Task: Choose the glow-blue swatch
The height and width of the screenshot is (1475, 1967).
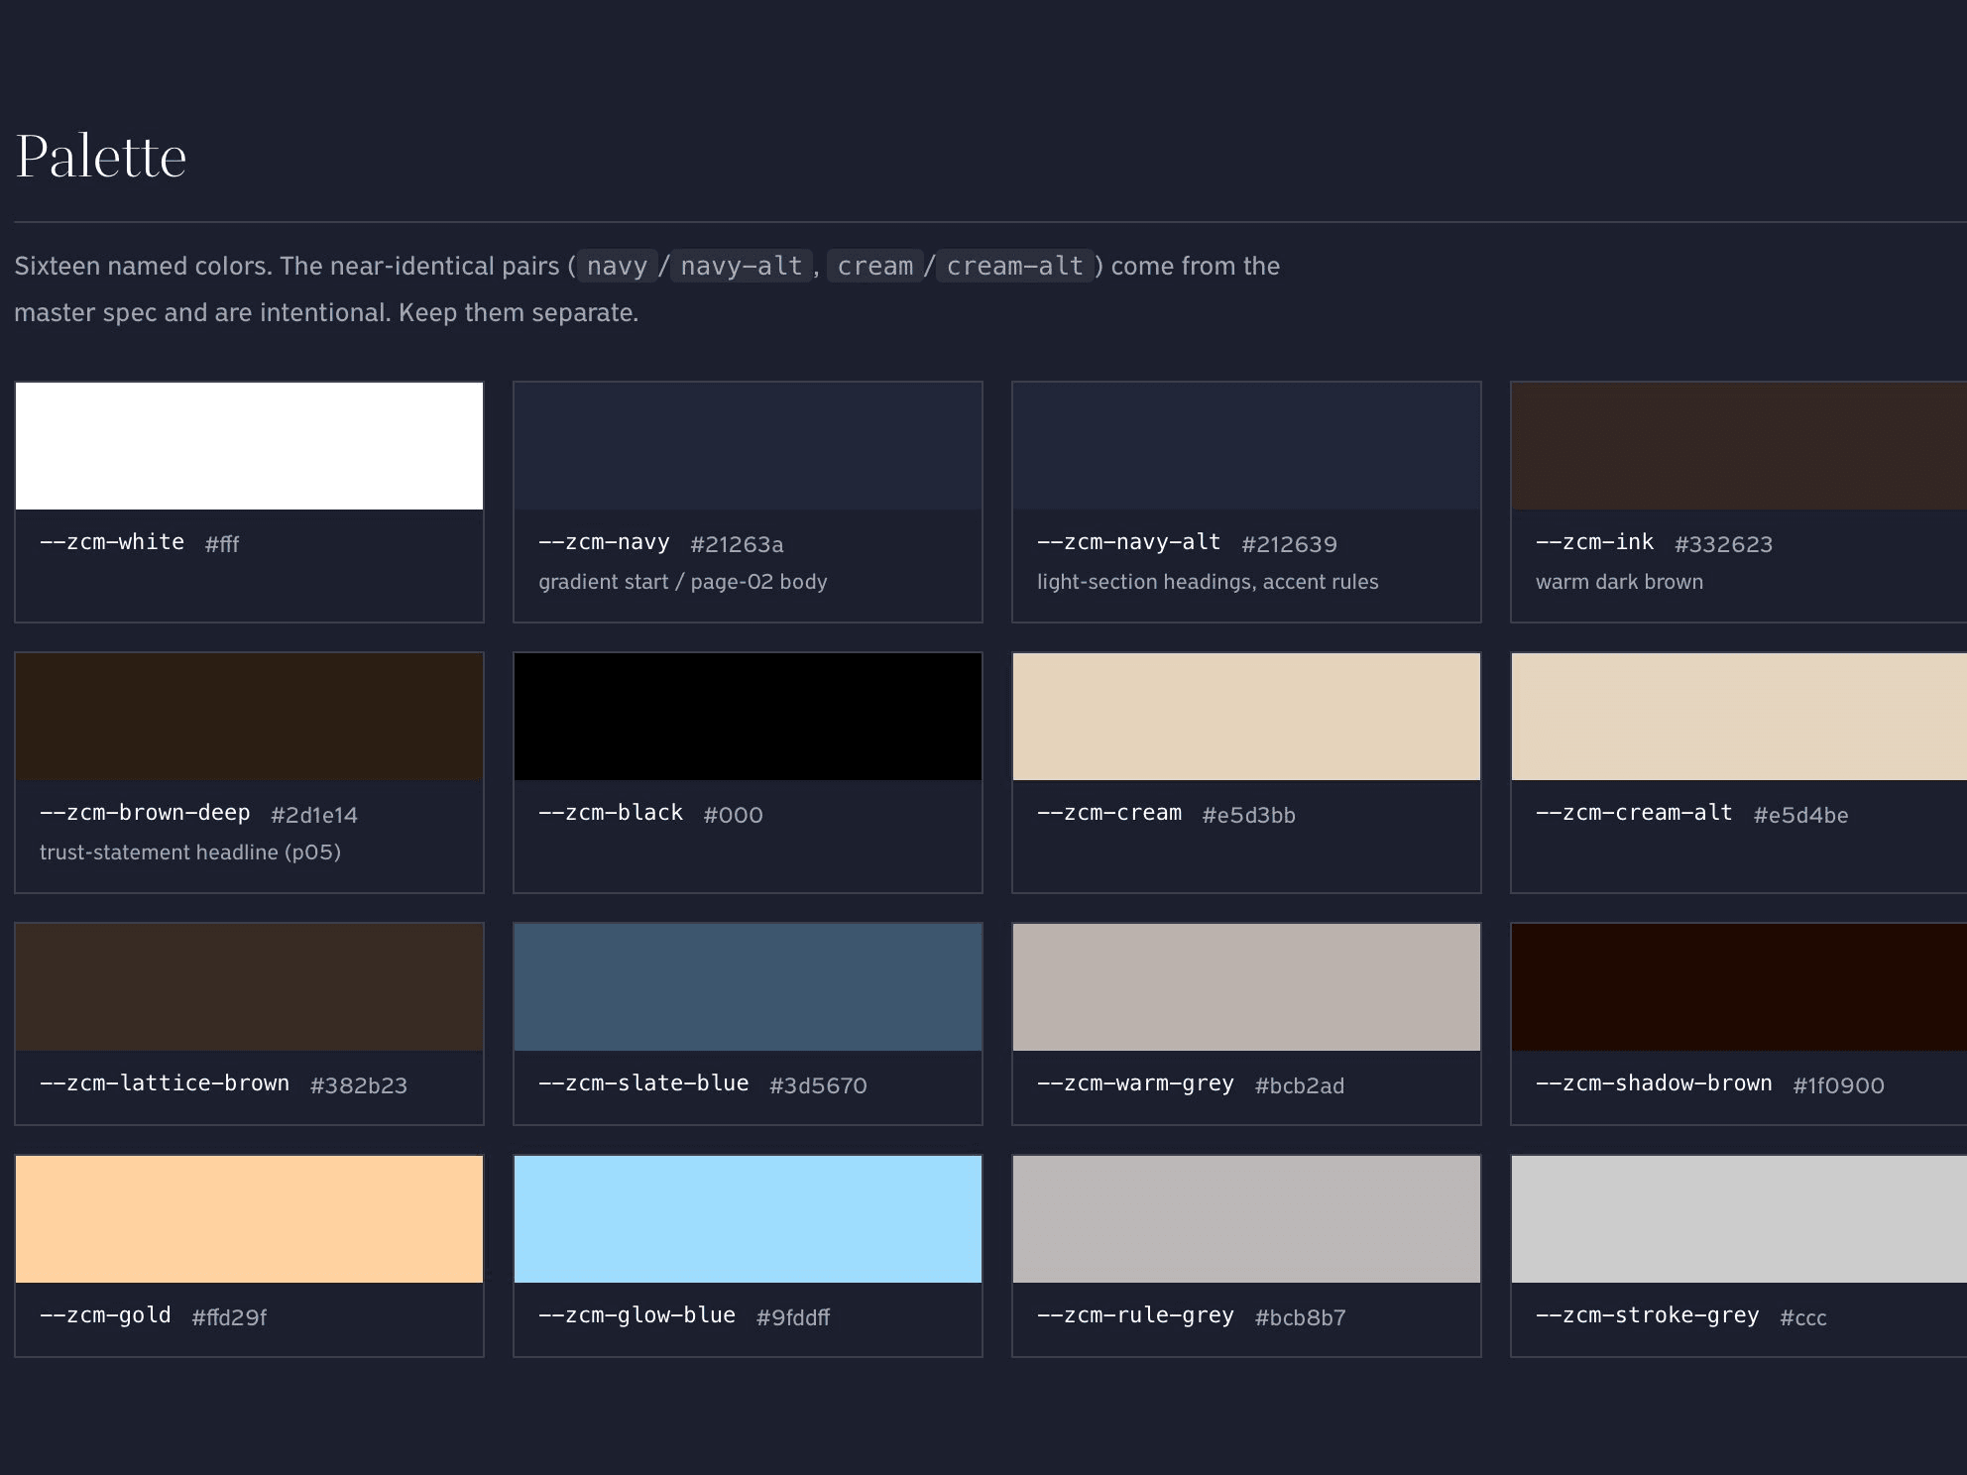Action: pyautogui.click(x=748, y=1219)
